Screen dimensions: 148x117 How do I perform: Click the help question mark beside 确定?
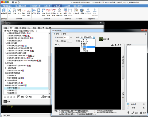coord(128,113)
